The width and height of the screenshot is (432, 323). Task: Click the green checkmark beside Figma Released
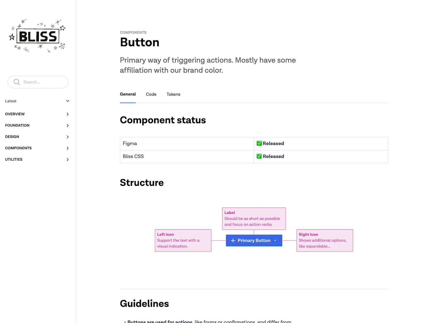click(x=259, y=143)
